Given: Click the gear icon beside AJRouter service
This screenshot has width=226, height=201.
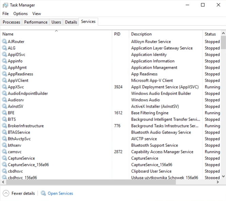Looking at the screenshot, I should coord(4,42).
